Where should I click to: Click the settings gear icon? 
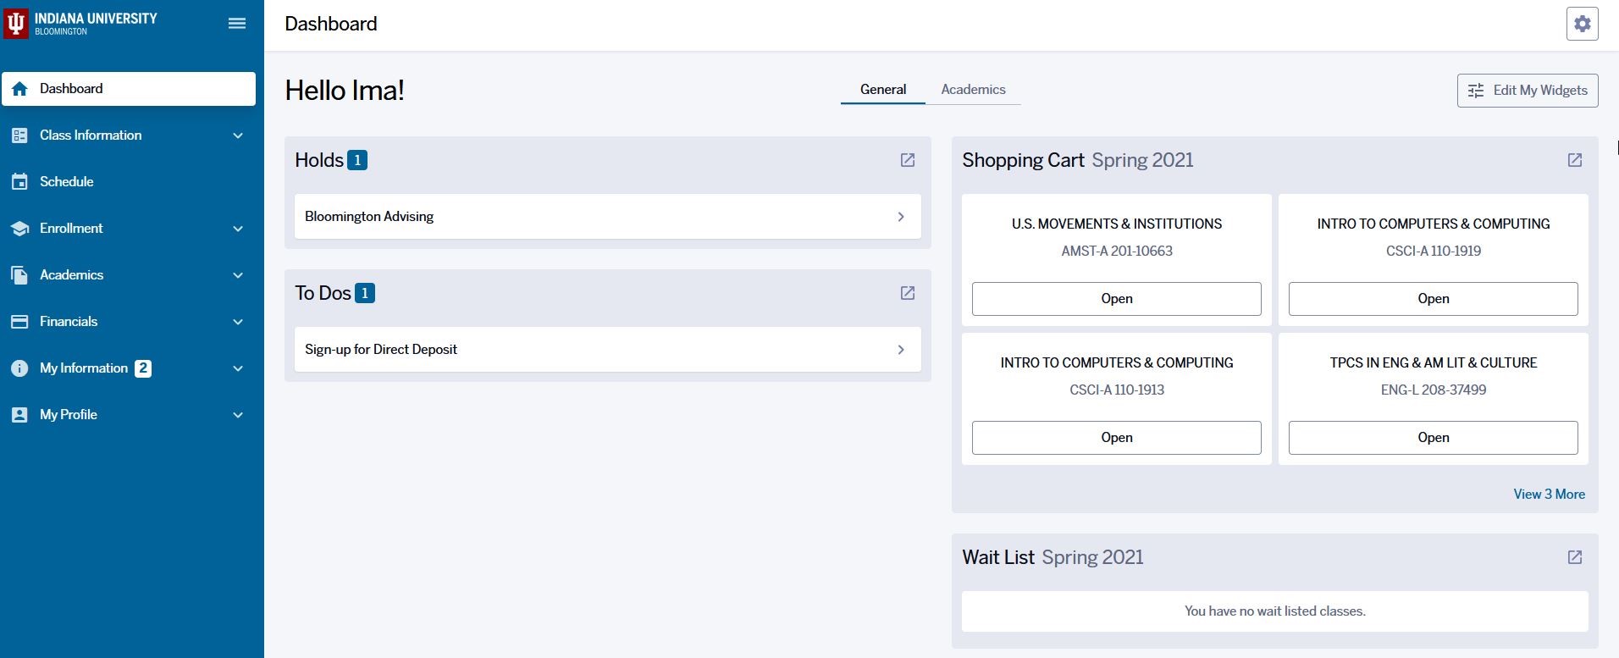1582,24
